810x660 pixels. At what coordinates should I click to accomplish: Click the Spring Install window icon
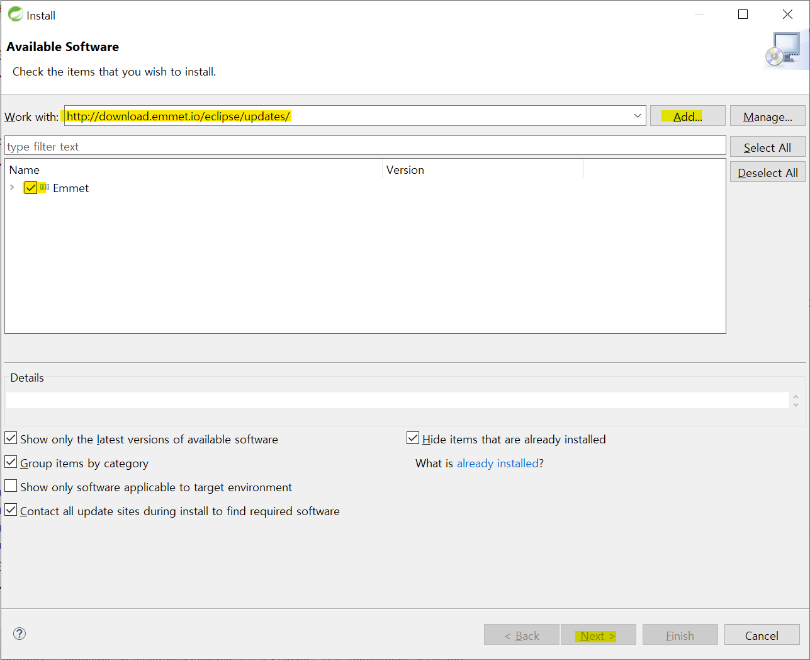15,14
